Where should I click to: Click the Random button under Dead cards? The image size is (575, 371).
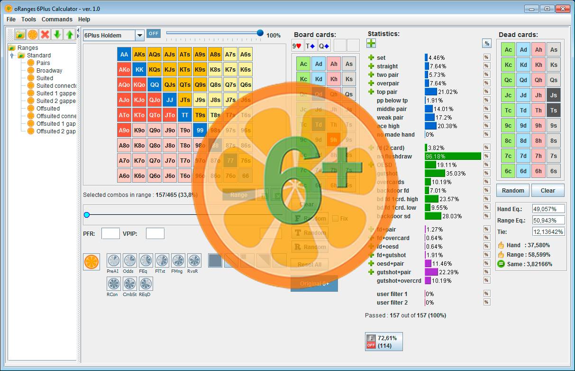(x=513, y=191)
